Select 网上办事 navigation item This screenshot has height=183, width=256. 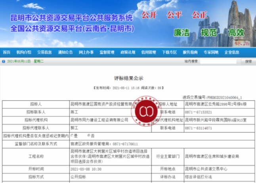coord(86,52)
